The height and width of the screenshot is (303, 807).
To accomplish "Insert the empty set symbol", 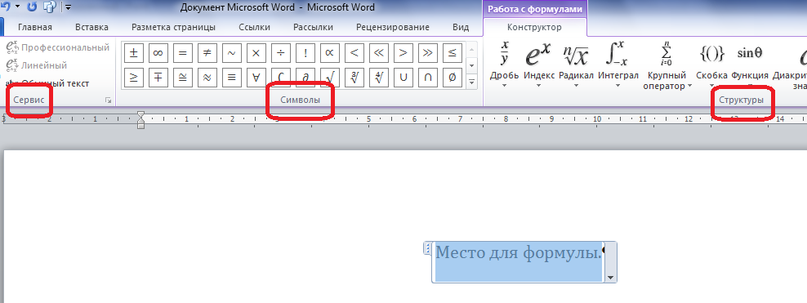I will (452, 77).
